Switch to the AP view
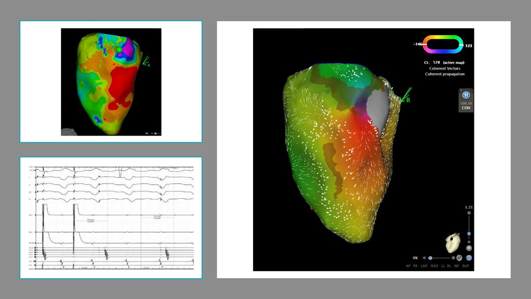This screenshot has height=299, width=531. coord(408,266)
